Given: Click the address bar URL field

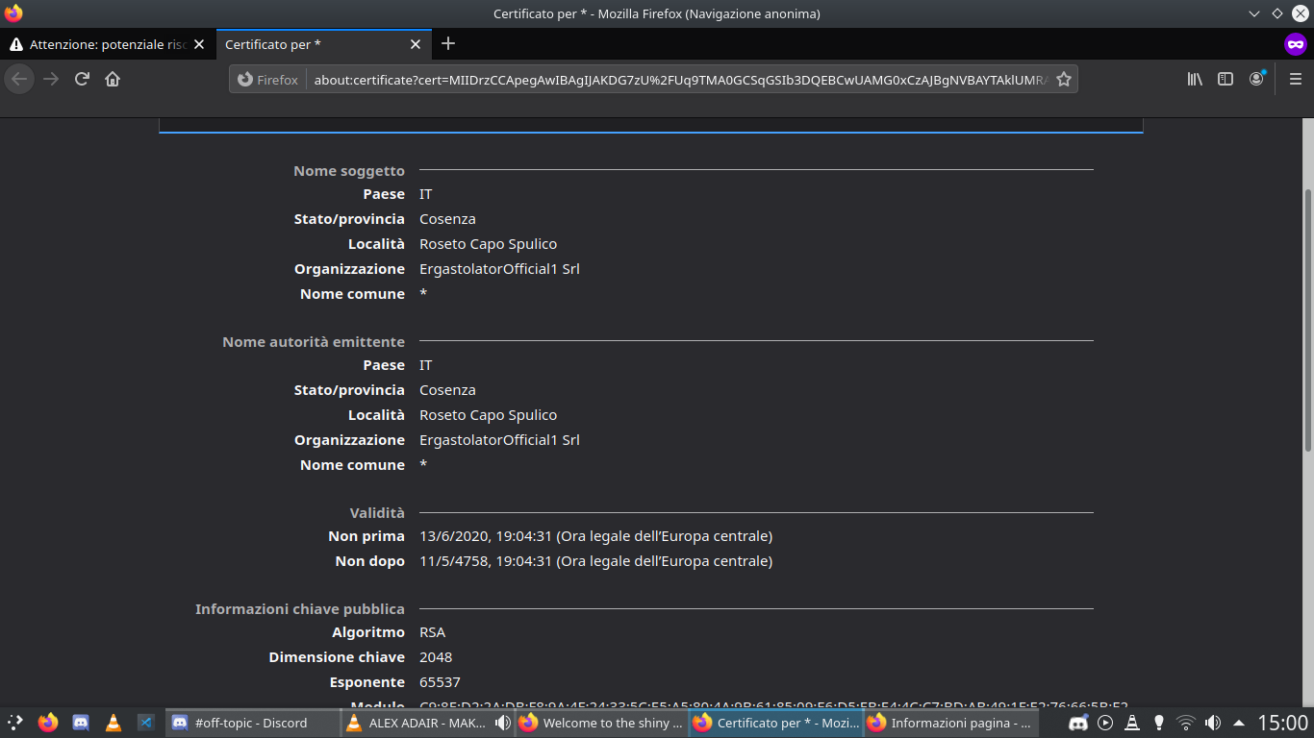Looking at the screenshot, I should [x=681, y=80].
